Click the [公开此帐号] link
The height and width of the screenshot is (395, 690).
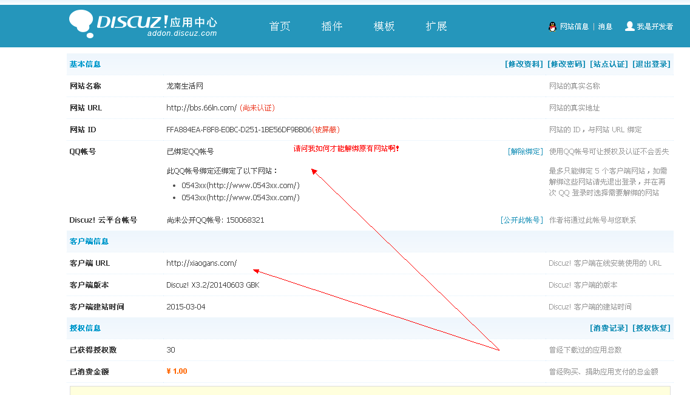pos(521,220)
